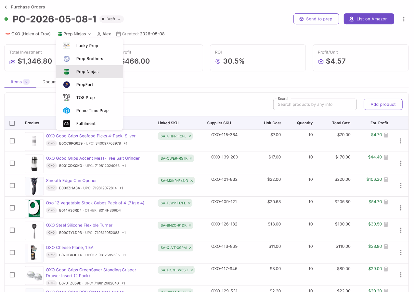Click the List on Amazon button
This screenshot has height=292, width=414.
tap(369, 19)
